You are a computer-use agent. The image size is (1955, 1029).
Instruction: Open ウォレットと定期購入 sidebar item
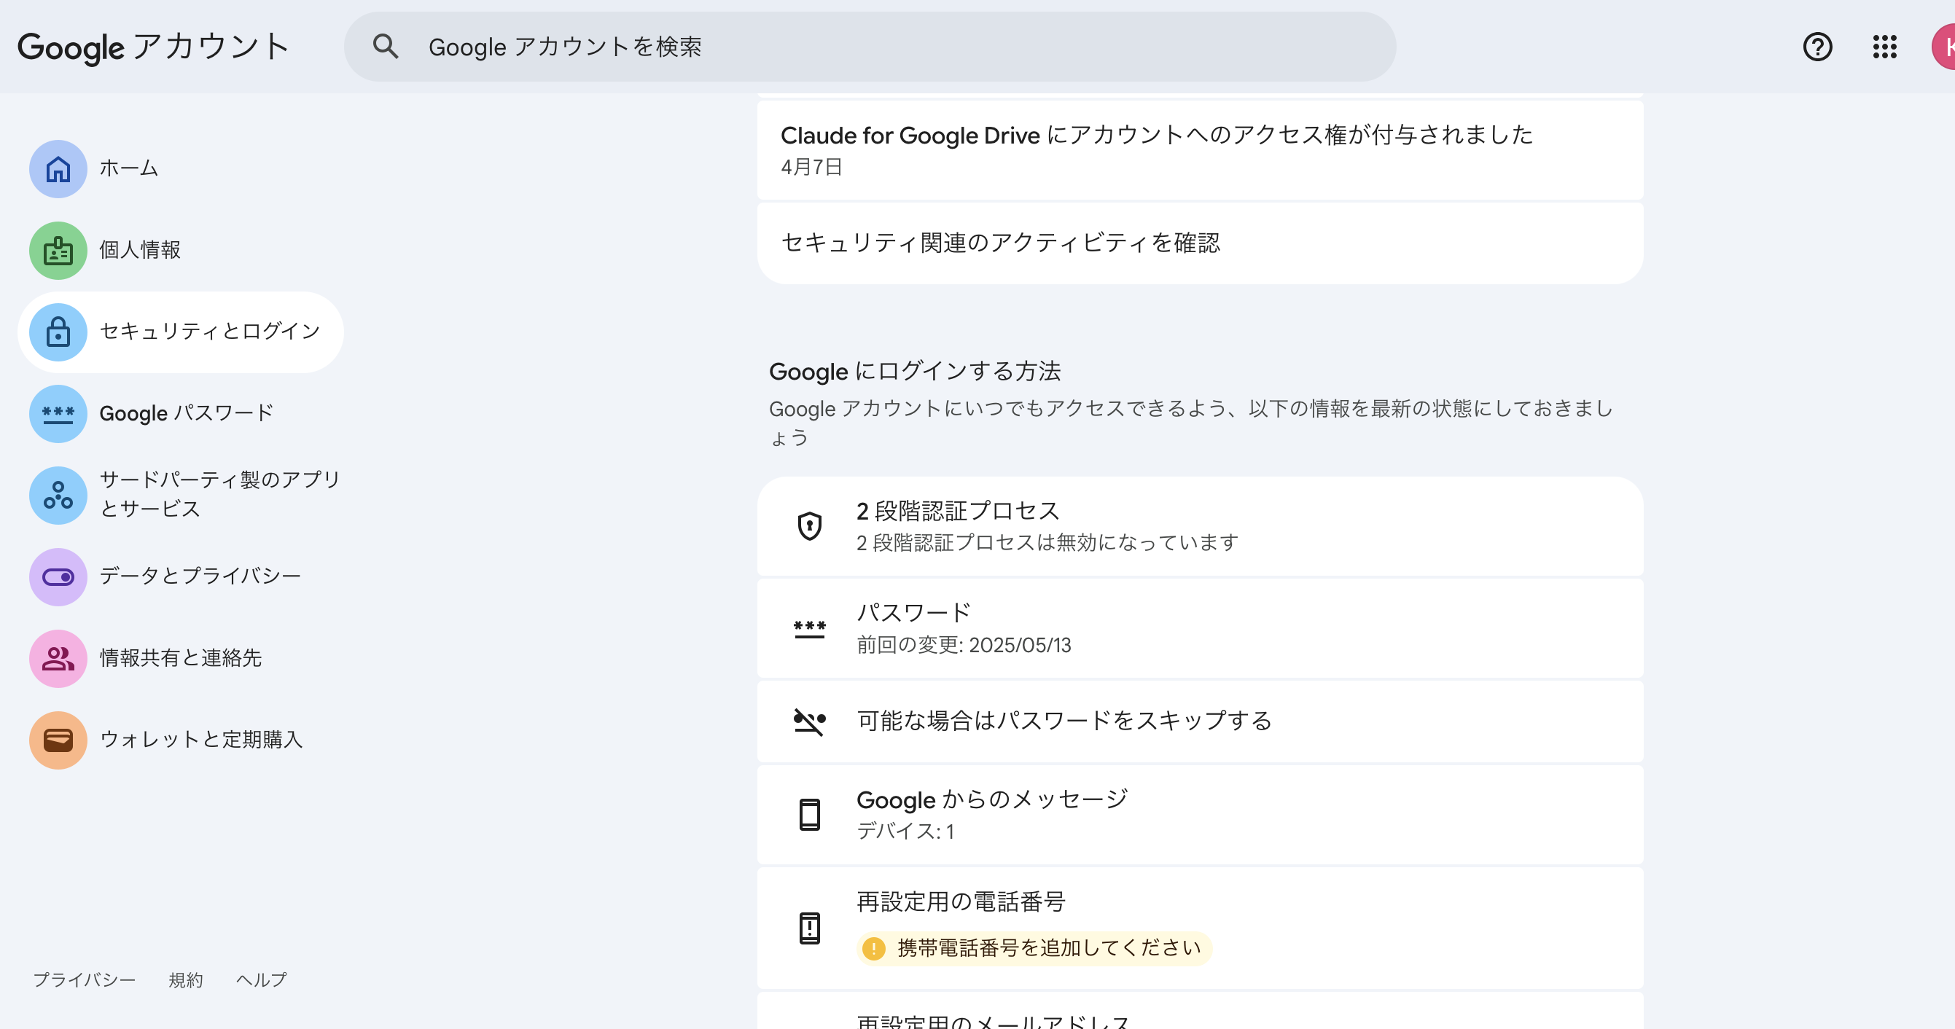click(181, 740)
